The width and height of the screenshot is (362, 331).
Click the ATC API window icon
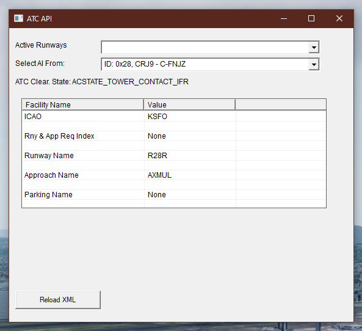(18, 18)
